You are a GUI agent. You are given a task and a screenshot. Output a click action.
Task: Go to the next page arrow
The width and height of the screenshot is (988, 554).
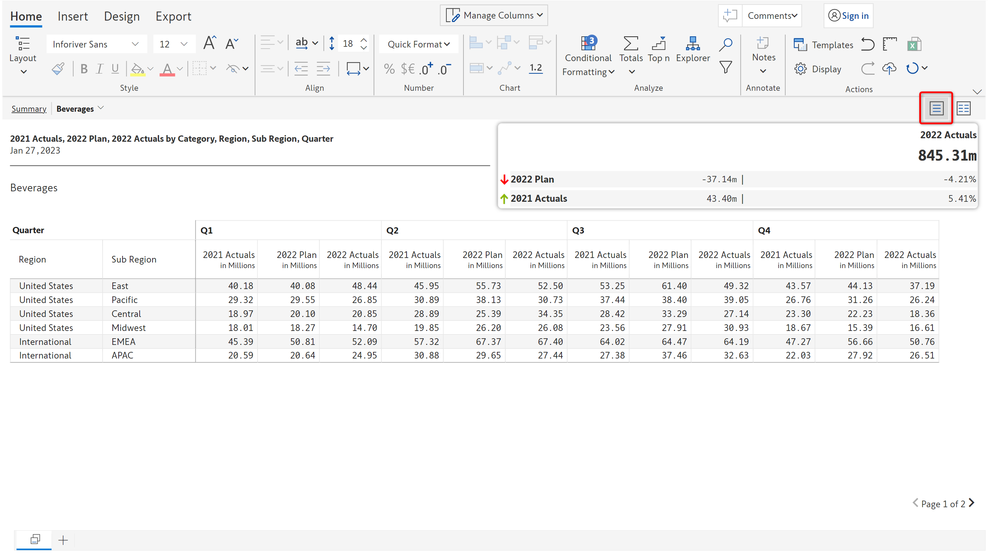pos(972,503)
